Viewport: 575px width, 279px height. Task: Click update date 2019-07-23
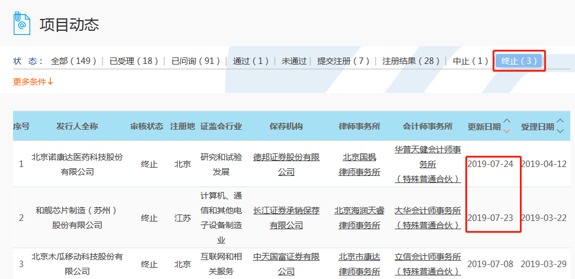coord(490,218)
